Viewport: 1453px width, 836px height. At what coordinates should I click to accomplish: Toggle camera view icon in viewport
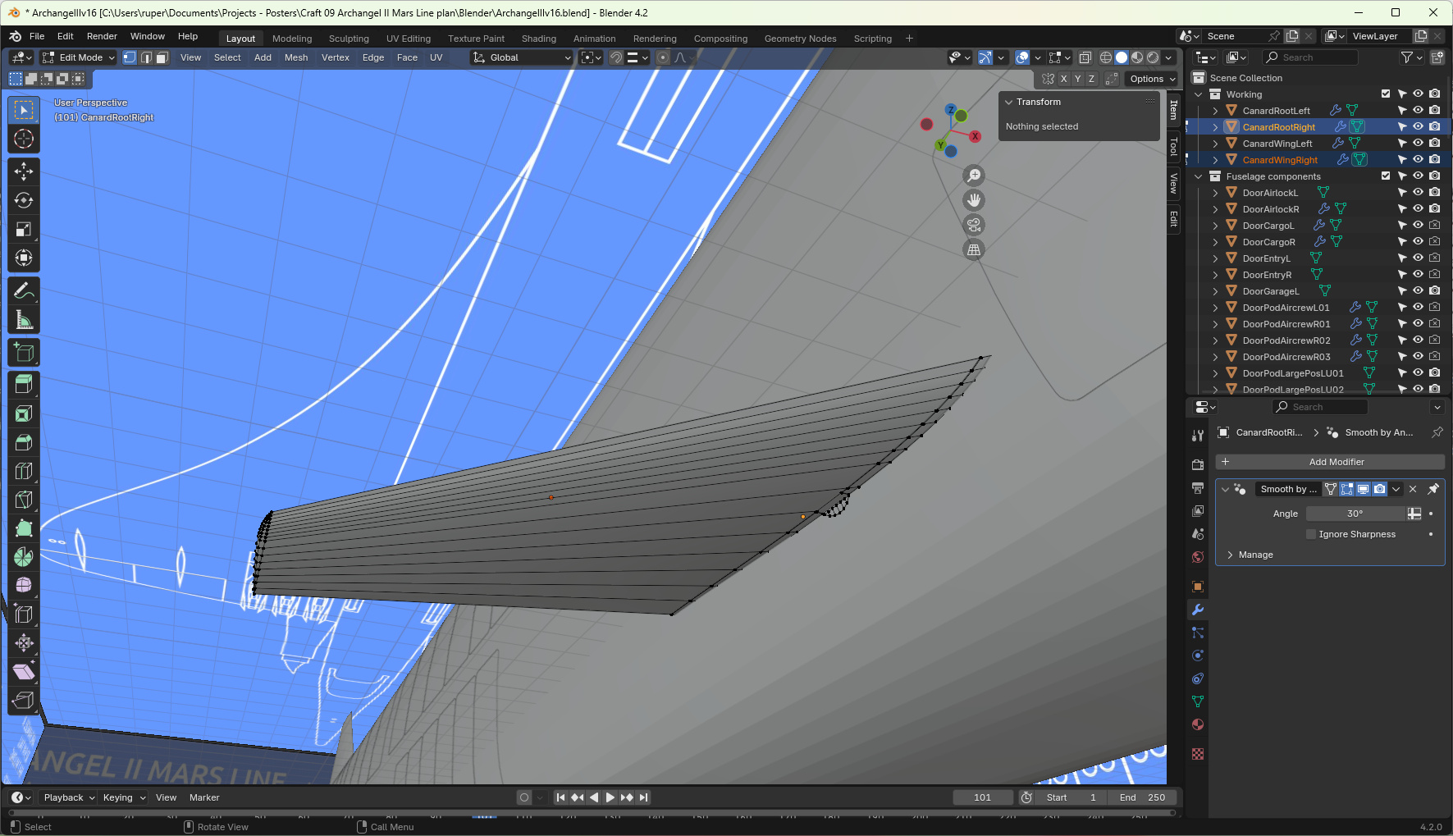(974, 225)
